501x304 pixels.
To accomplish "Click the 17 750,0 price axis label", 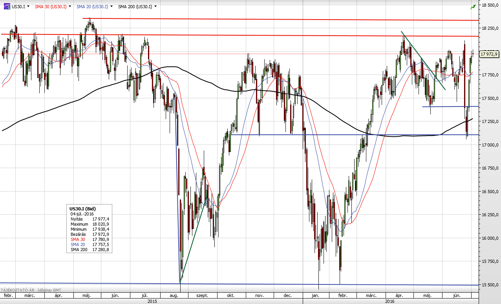I will point(490,75).
